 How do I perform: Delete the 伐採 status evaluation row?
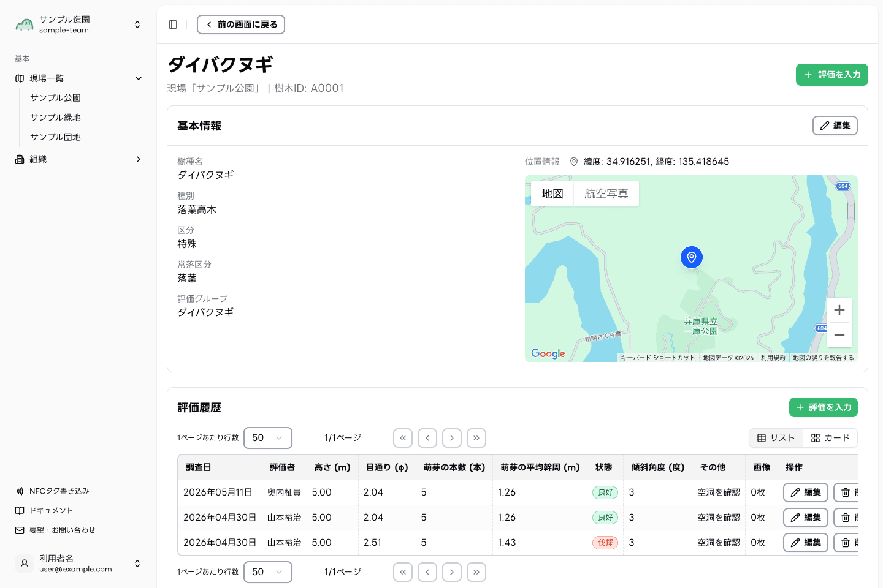(846, 543)
